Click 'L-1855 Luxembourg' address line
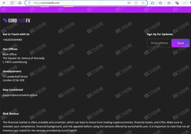191x134 pixels. pos(15,62)
